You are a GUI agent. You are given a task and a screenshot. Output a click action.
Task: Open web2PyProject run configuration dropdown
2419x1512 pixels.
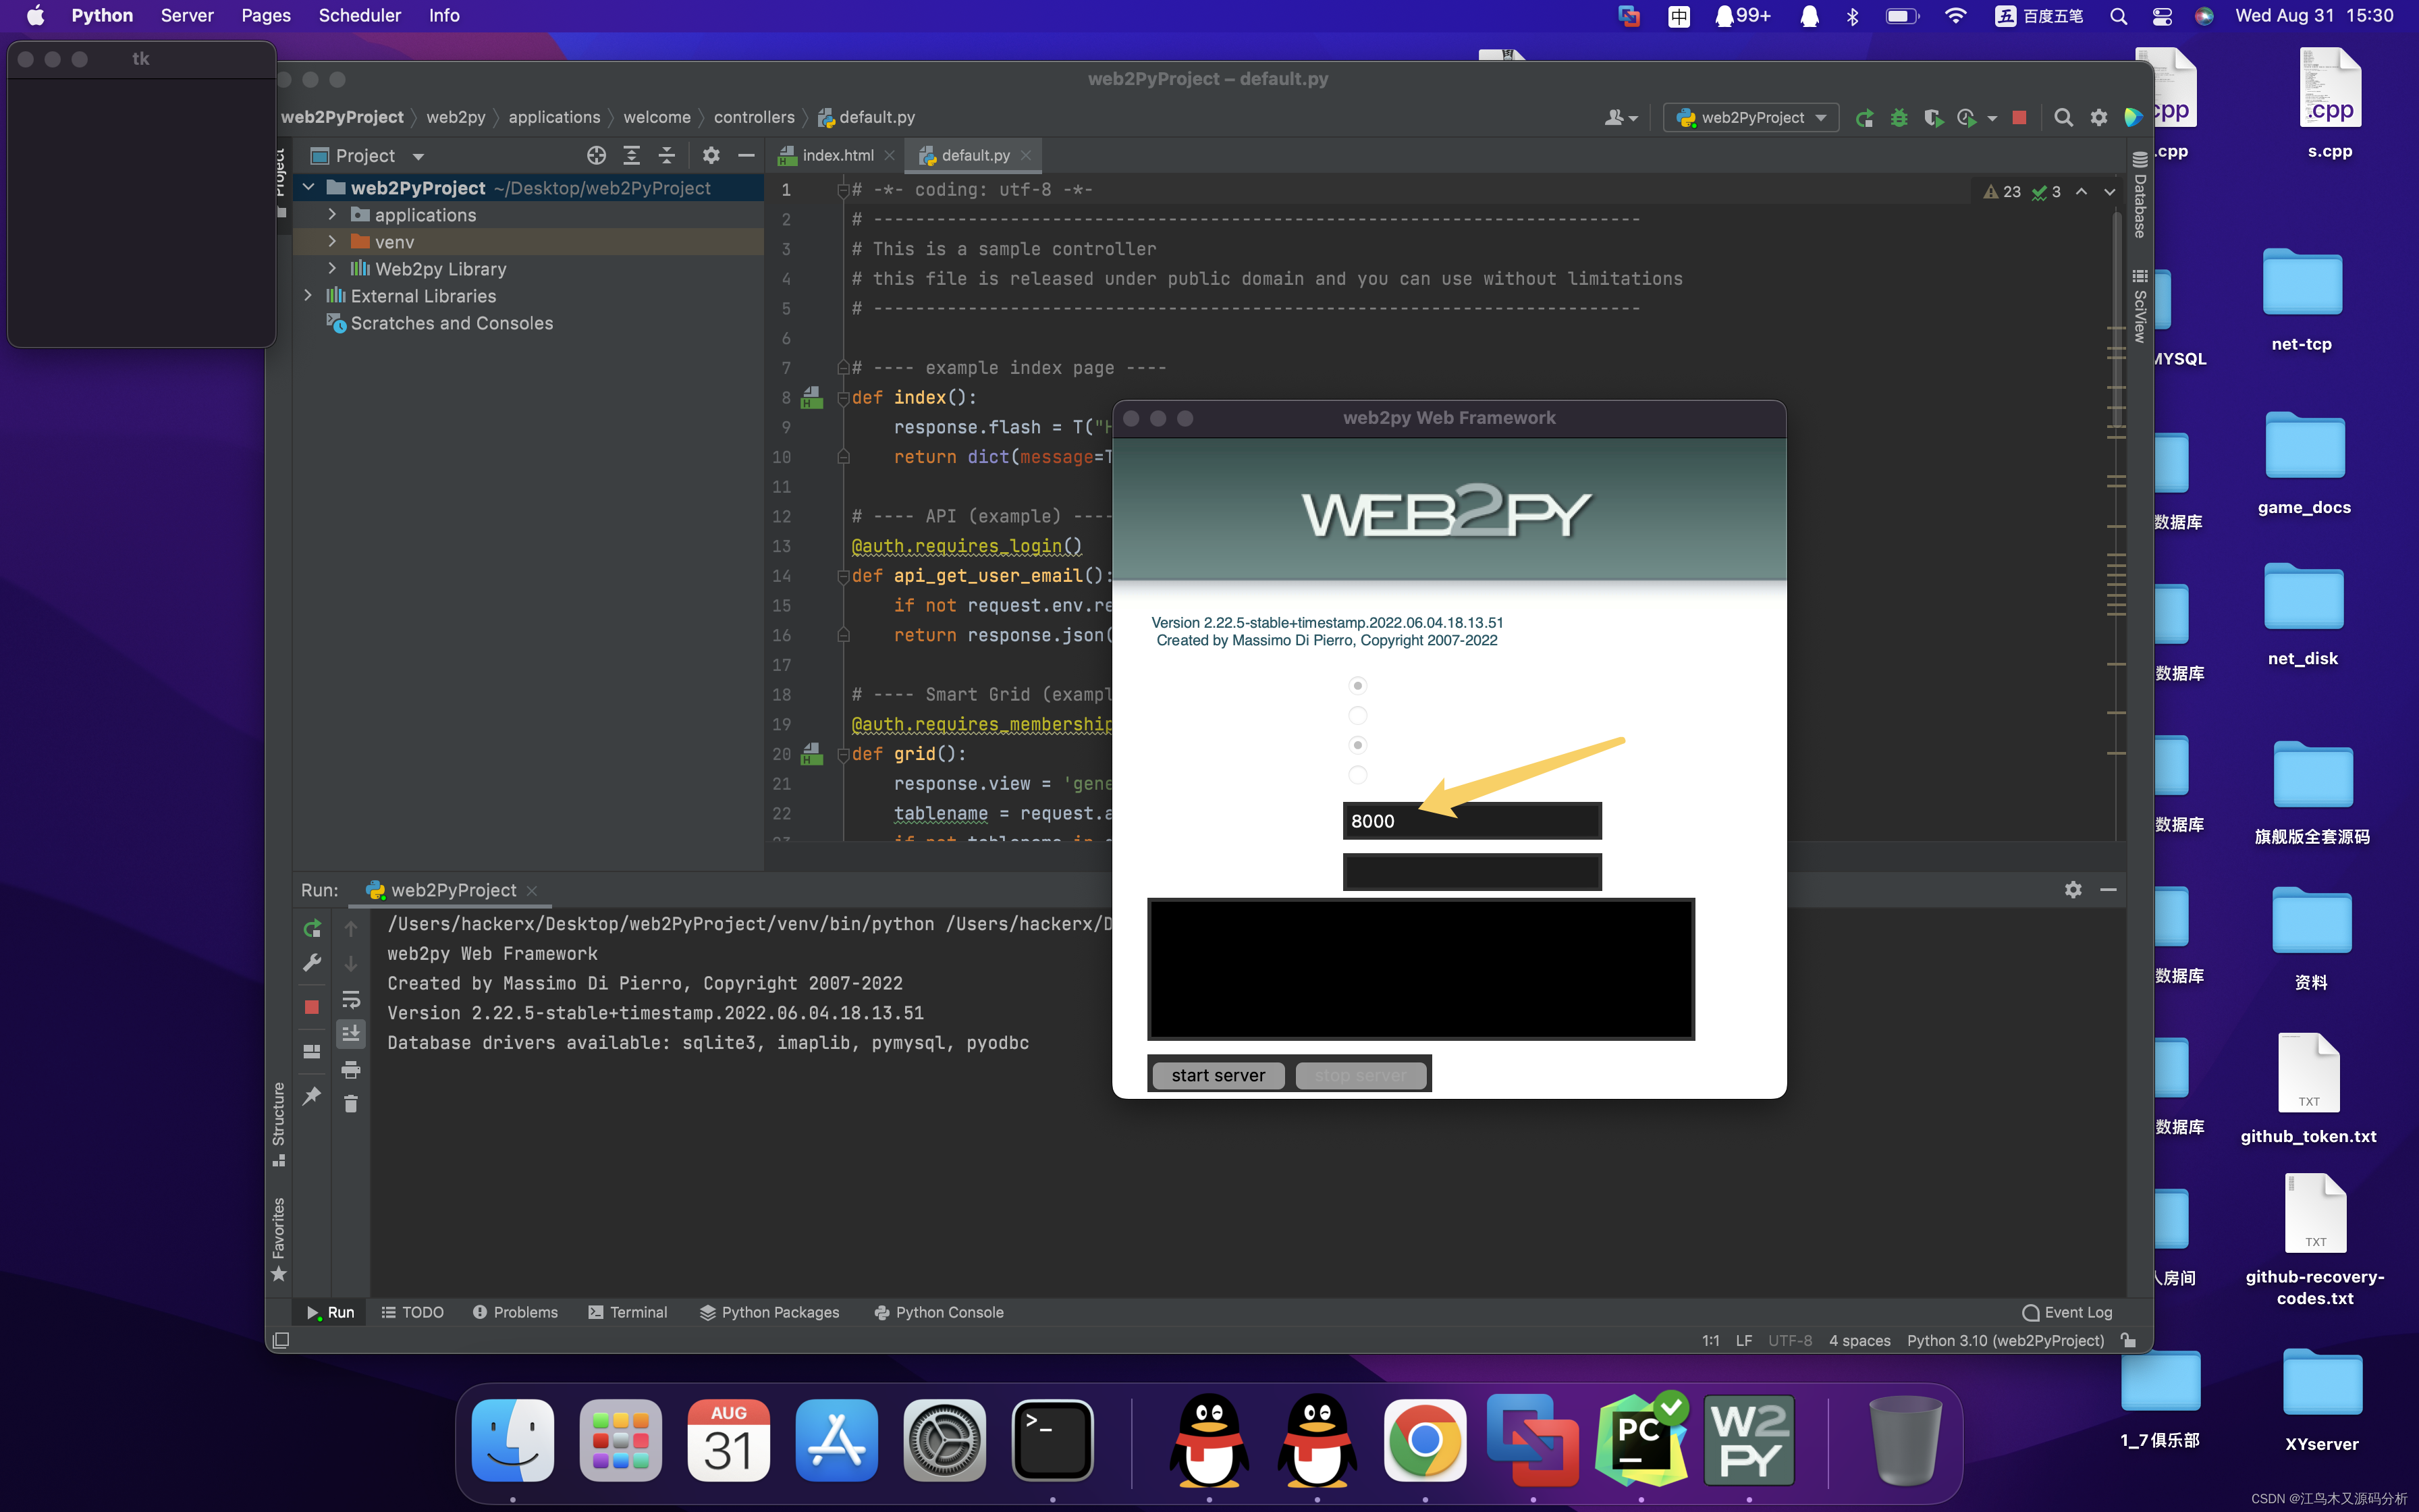point(1751,118)
